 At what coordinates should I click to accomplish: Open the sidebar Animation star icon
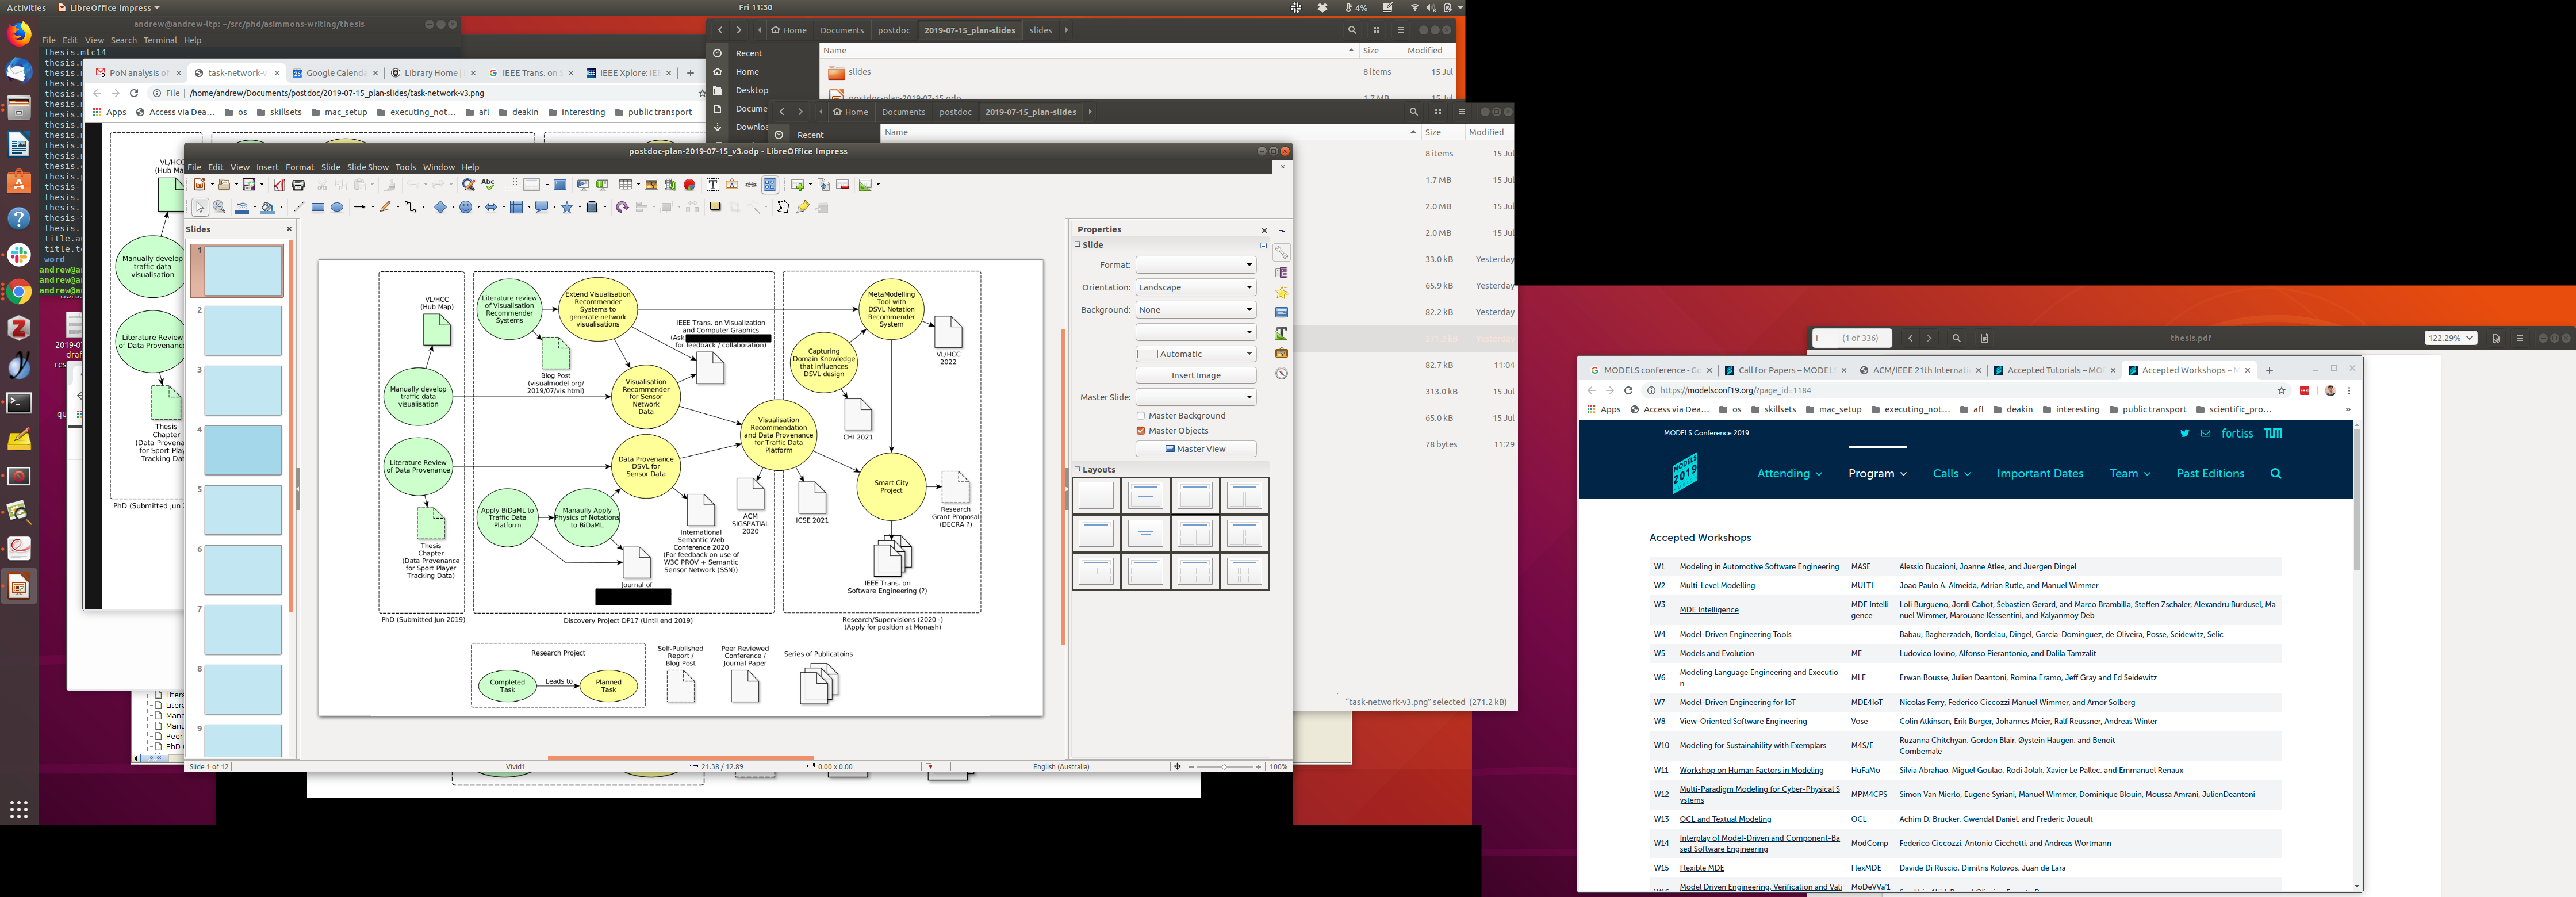(x=1281, y=293)
